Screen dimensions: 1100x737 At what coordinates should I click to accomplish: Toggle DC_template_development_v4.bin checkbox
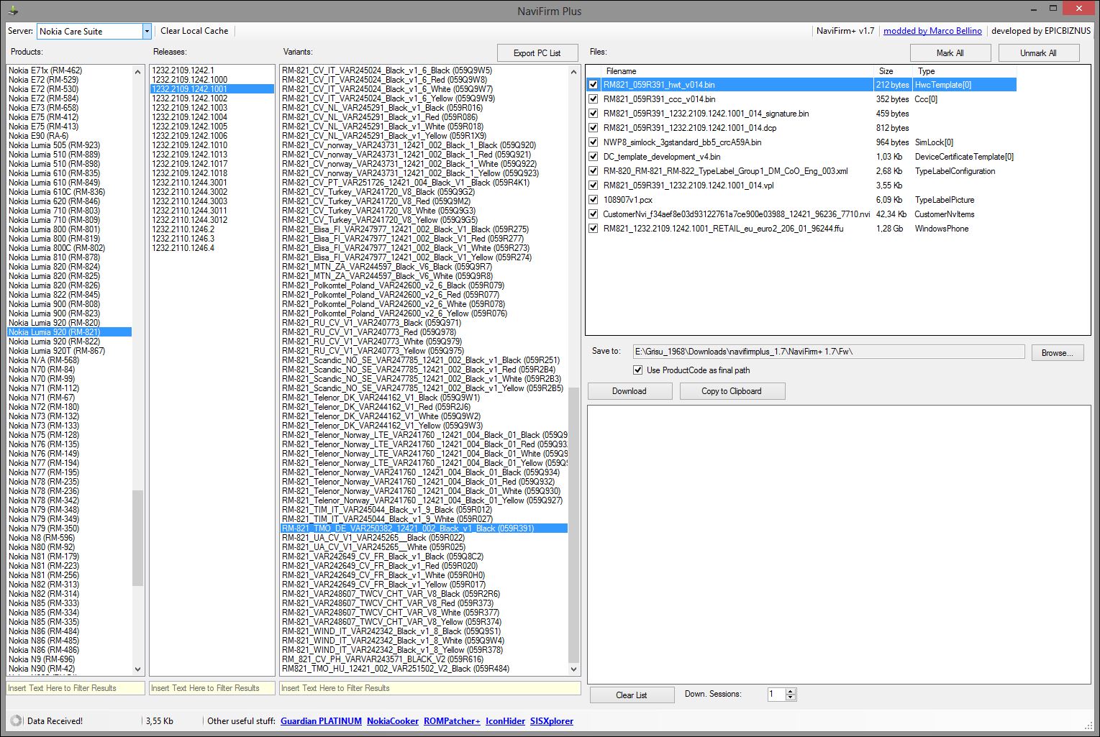(593, 157)
